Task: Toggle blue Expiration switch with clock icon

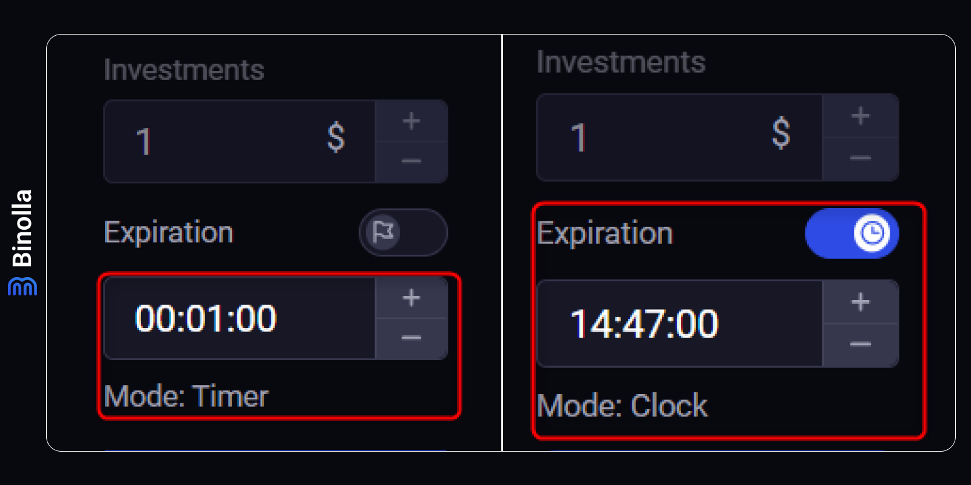Action: pos(851,233)
